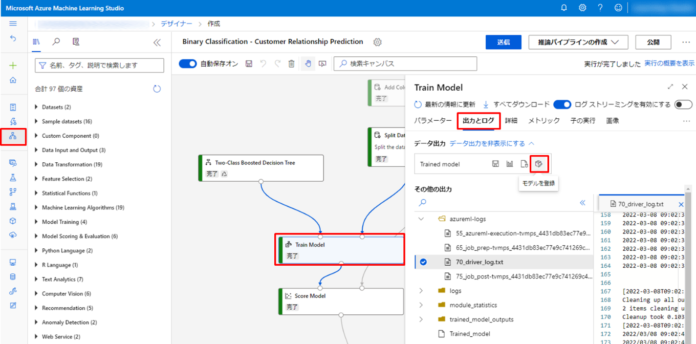The image size is (696, 344).
Task: Switch to パラメーター tab
Action: pos(433,121)
